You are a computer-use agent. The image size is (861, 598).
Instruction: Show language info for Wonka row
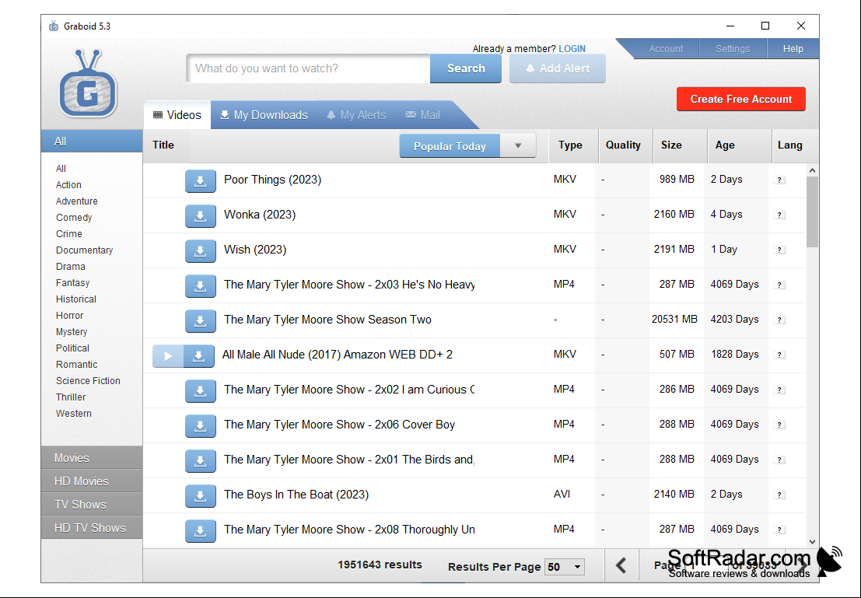[779, 215]
